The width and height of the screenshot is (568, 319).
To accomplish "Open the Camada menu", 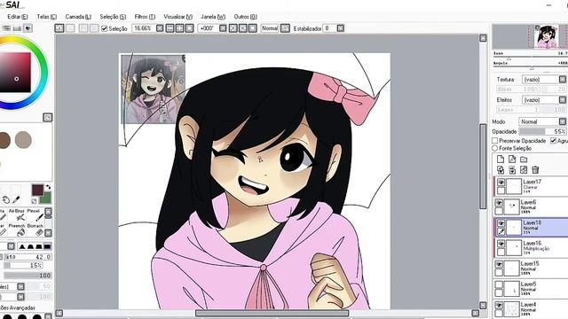I will pos(78,17).
